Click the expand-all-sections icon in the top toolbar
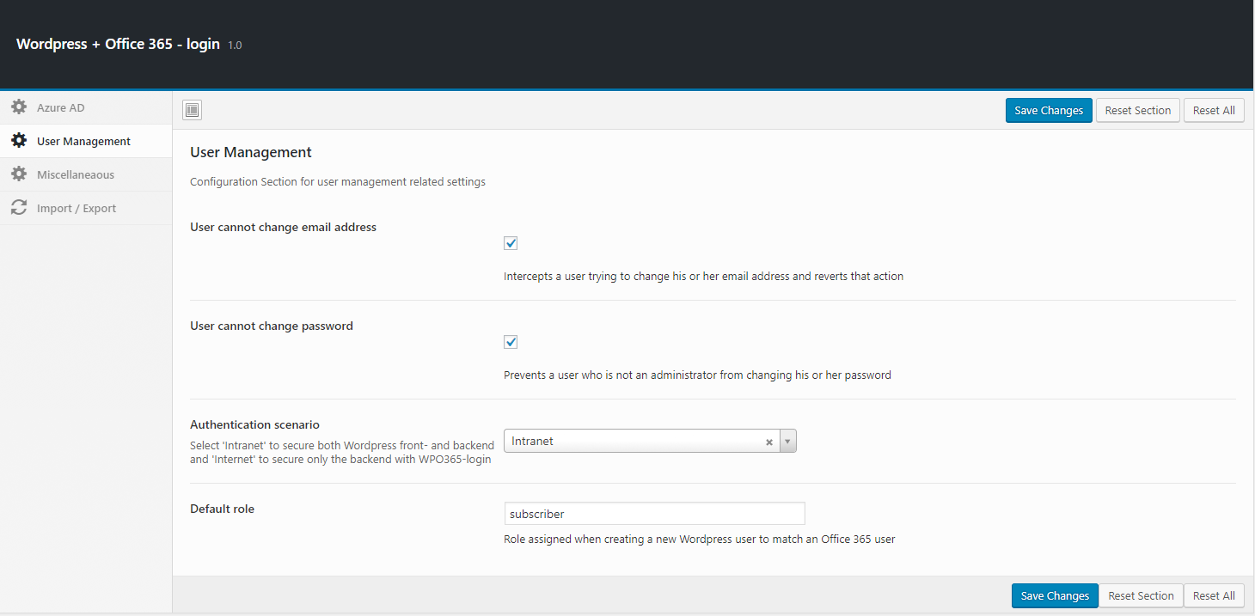1255x616 pixels. pyautogui.click(x=192, y=110)
